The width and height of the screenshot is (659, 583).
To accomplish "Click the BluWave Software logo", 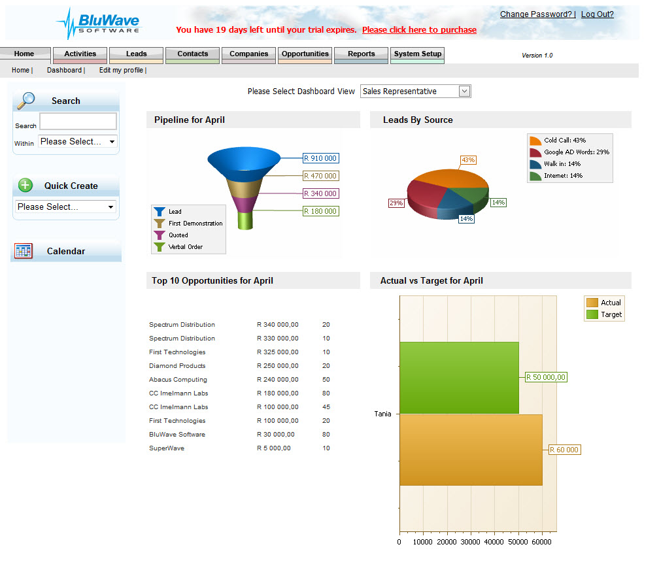I will (x=99, y=24).
